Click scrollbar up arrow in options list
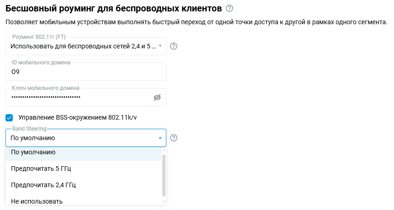This screenshot has width=394, height=210. point(164,150)
